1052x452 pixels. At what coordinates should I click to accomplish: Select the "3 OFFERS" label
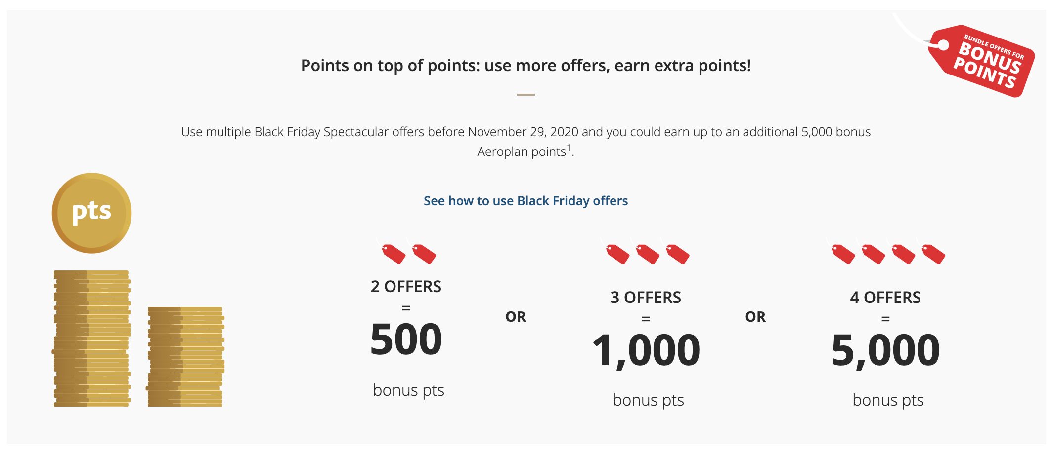pos(646,298)
